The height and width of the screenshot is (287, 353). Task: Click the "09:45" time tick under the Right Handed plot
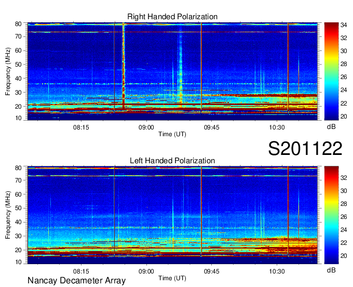(x=212, y=127)
